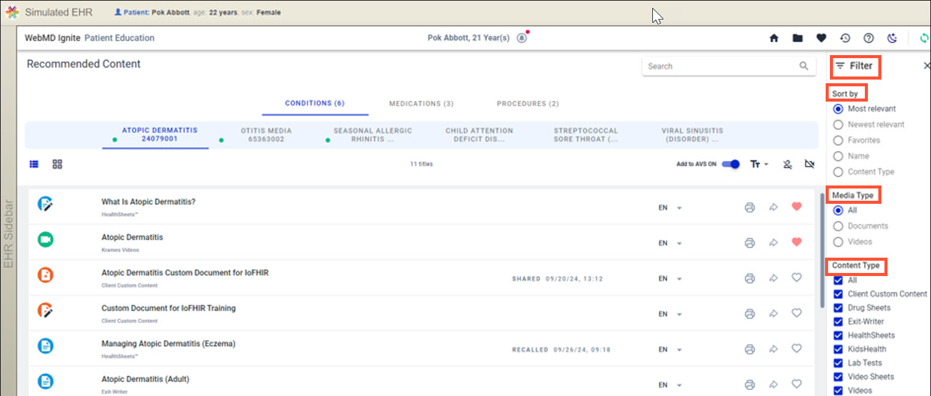Switch to the Medications tab
The width and height of the screenshot is (931, 396).
point(421,103)
